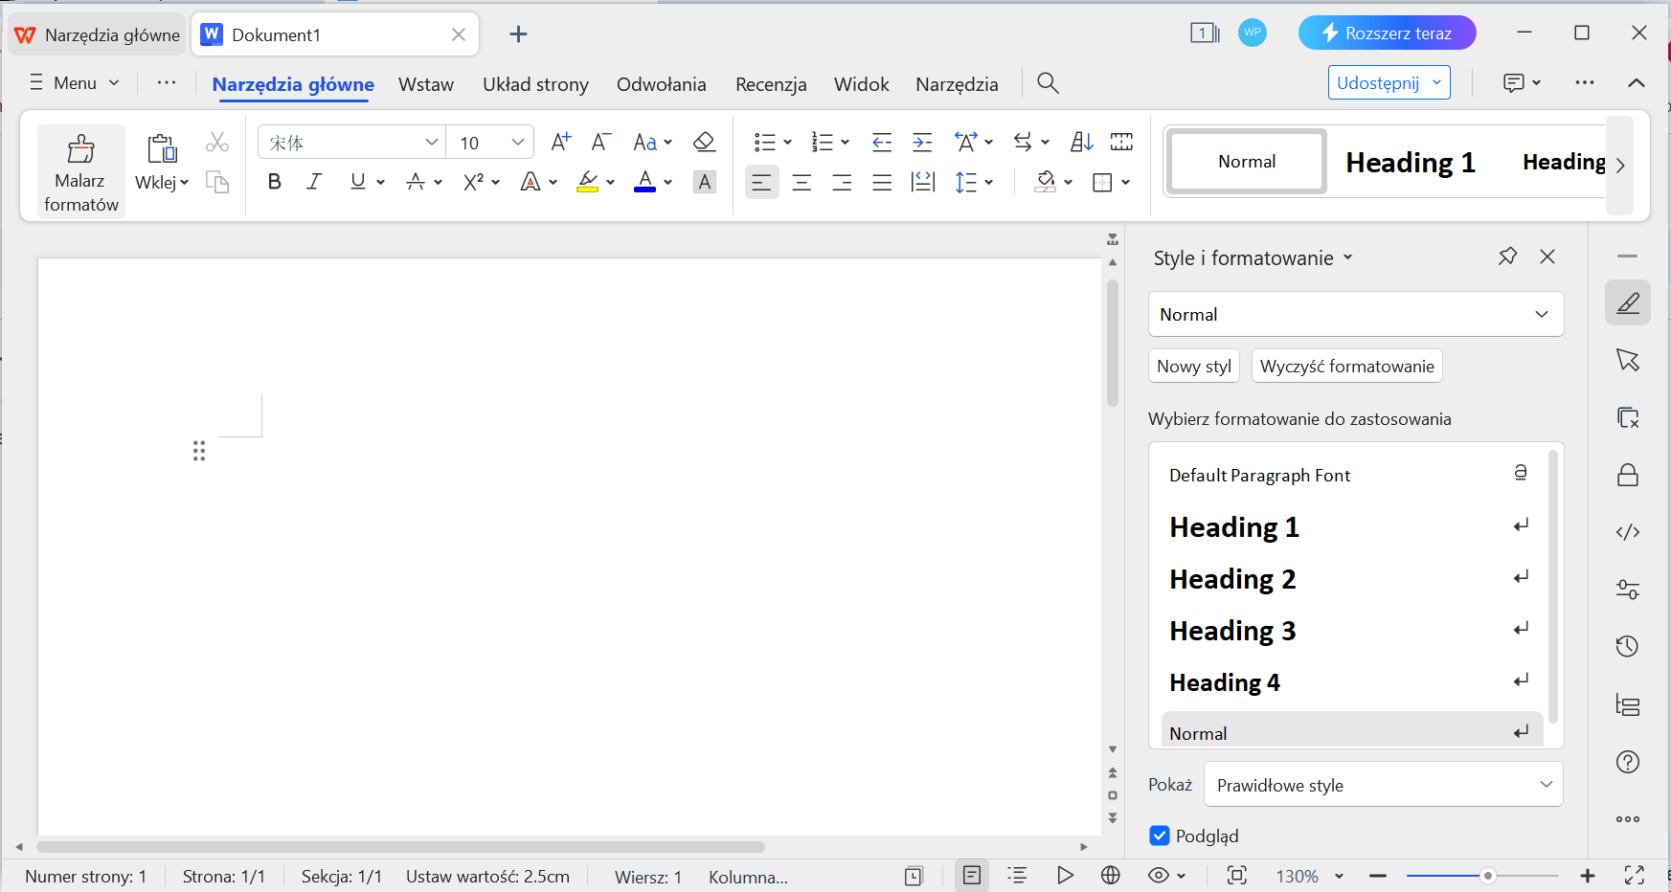Viewport: 1671px width, 892px height.
Task: Center align the paragraph
Action: pos(802,182)
